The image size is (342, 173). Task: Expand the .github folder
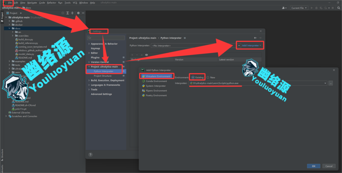[10, 21]
